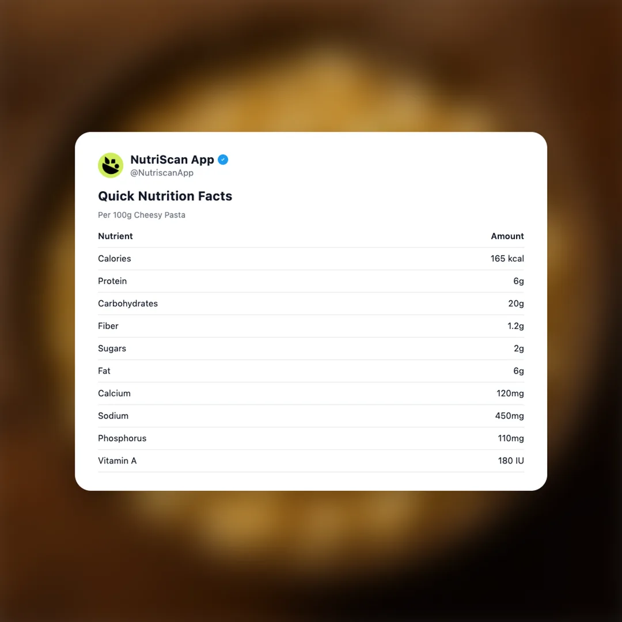Select the Fiber row label

point(108,326)
